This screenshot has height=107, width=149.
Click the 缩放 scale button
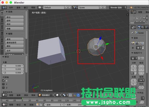(x=15, y=24)
